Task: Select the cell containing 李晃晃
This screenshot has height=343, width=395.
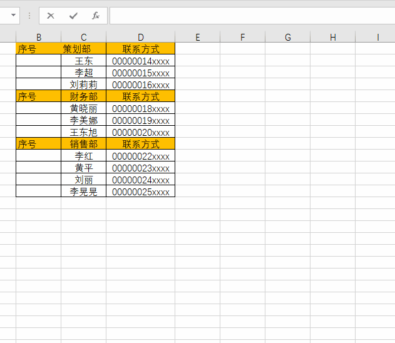Action: pos(84,191)
